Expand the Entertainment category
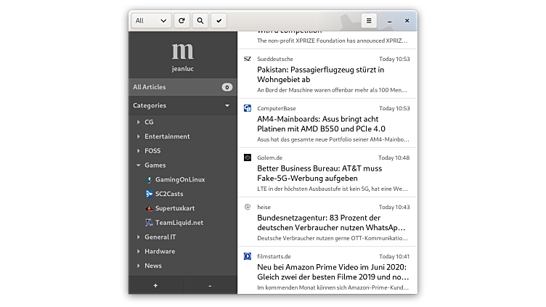 click(139, 136)
